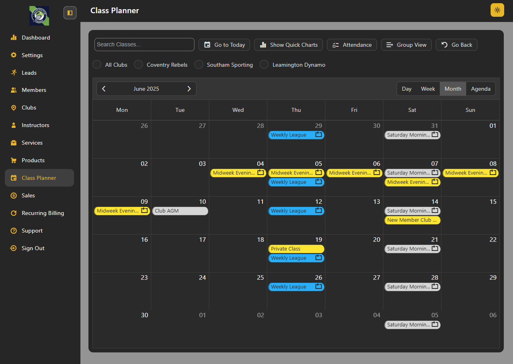513x364 pixels.
Task: Open the Group View layout option
Action: coord(406,45)
